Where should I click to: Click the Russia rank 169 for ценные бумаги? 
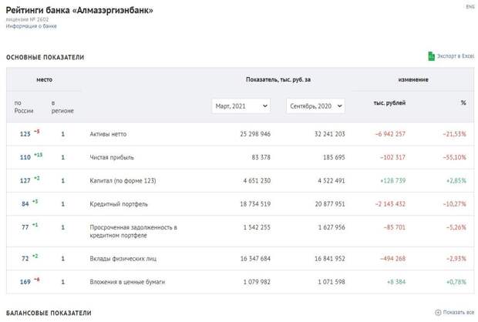click(x=25, y=282)
